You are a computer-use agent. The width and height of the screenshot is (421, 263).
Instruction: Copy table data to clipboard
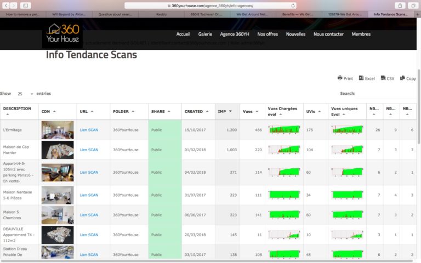pyautogui.click(x=408, y=78)
